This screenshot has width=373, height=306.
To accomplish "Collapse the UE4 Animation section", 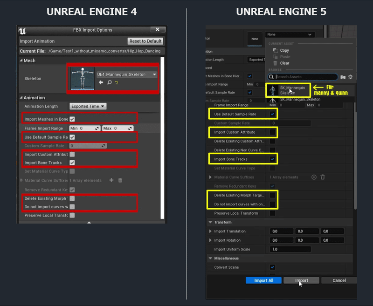I will coord(21,98).
